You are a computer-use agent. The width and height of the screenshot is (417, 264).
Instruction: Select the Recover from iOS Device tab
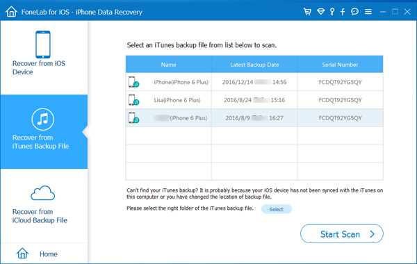pyautogui.click(x=44, y=58)
